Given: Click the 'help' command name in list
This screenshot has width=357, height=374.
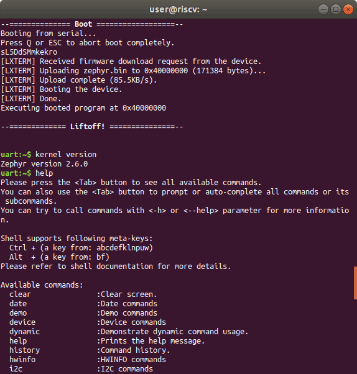Looking at the screenshot, I should click(18, 340).
